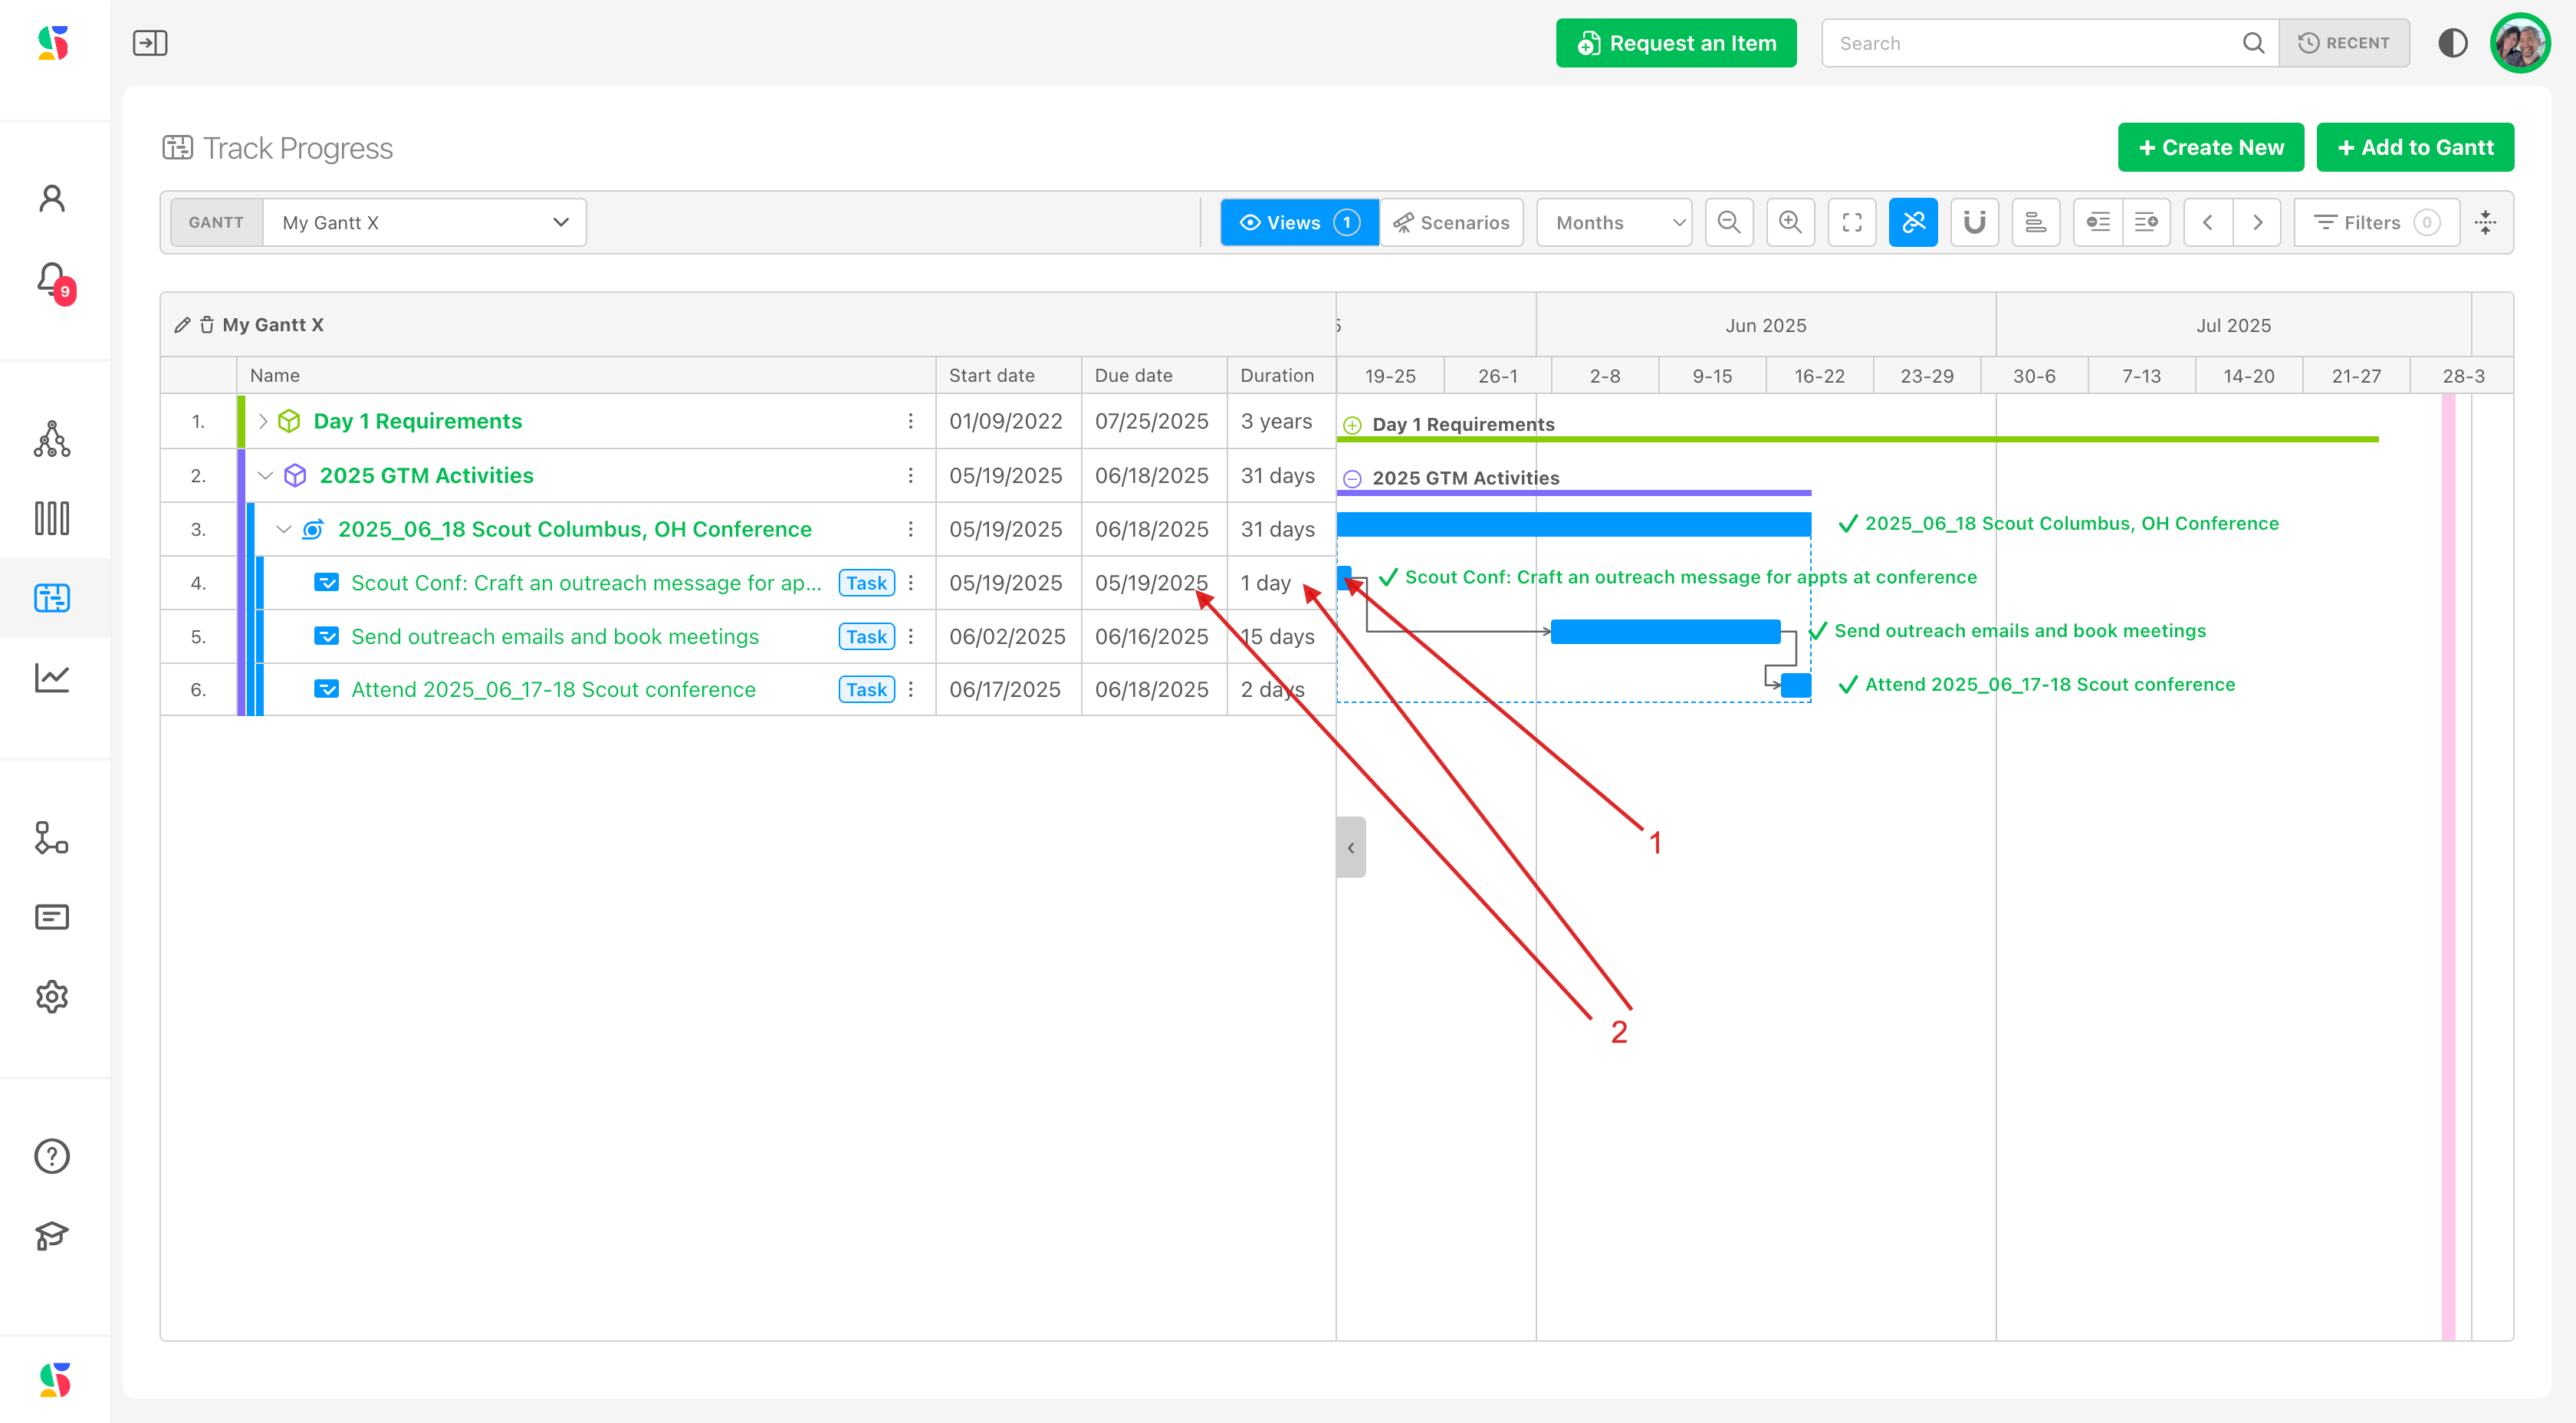
Task: Click the Create New button
Action: click(x=2210, y=147)
